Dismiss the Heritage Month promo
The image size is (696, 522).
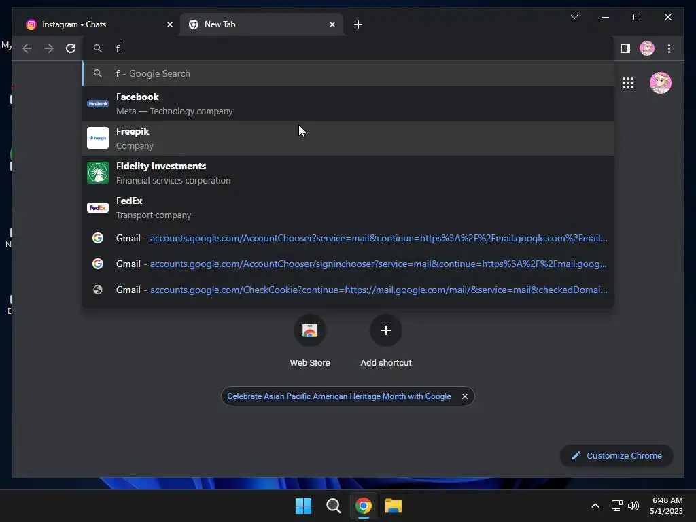[x=465, y=396]
